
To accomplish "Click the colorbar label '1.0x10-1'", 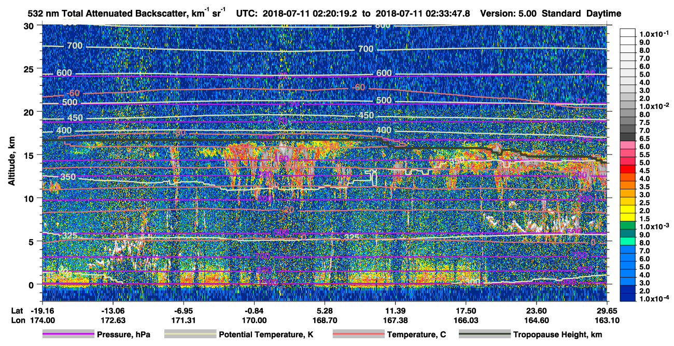I will point(653,34).
